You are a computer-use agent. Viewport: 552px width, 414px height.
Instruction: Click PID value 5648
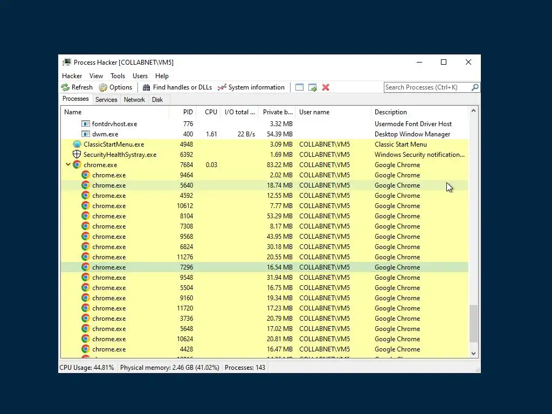click(186, 328)
